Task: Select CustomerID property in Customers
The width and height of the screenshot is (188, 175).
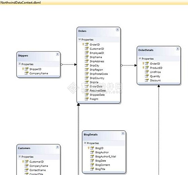Action: point(37,162)
